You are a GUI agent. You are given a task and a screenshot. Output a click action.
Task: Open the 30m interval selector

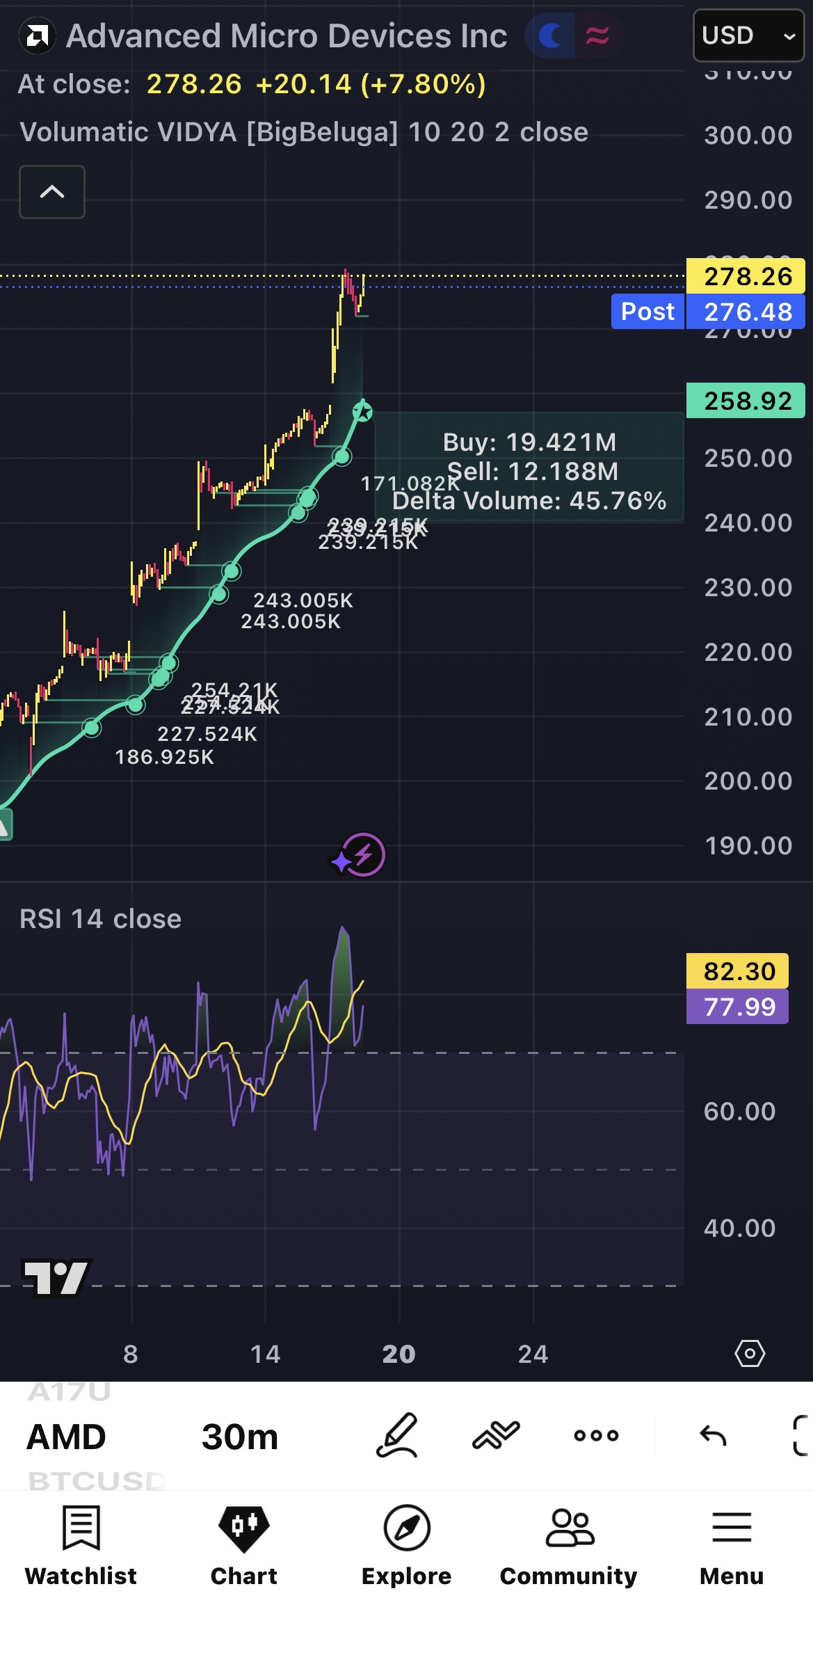point(240,1437)
